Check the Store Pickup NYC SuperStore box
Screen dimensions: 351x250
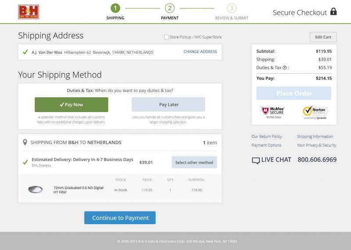166,37
